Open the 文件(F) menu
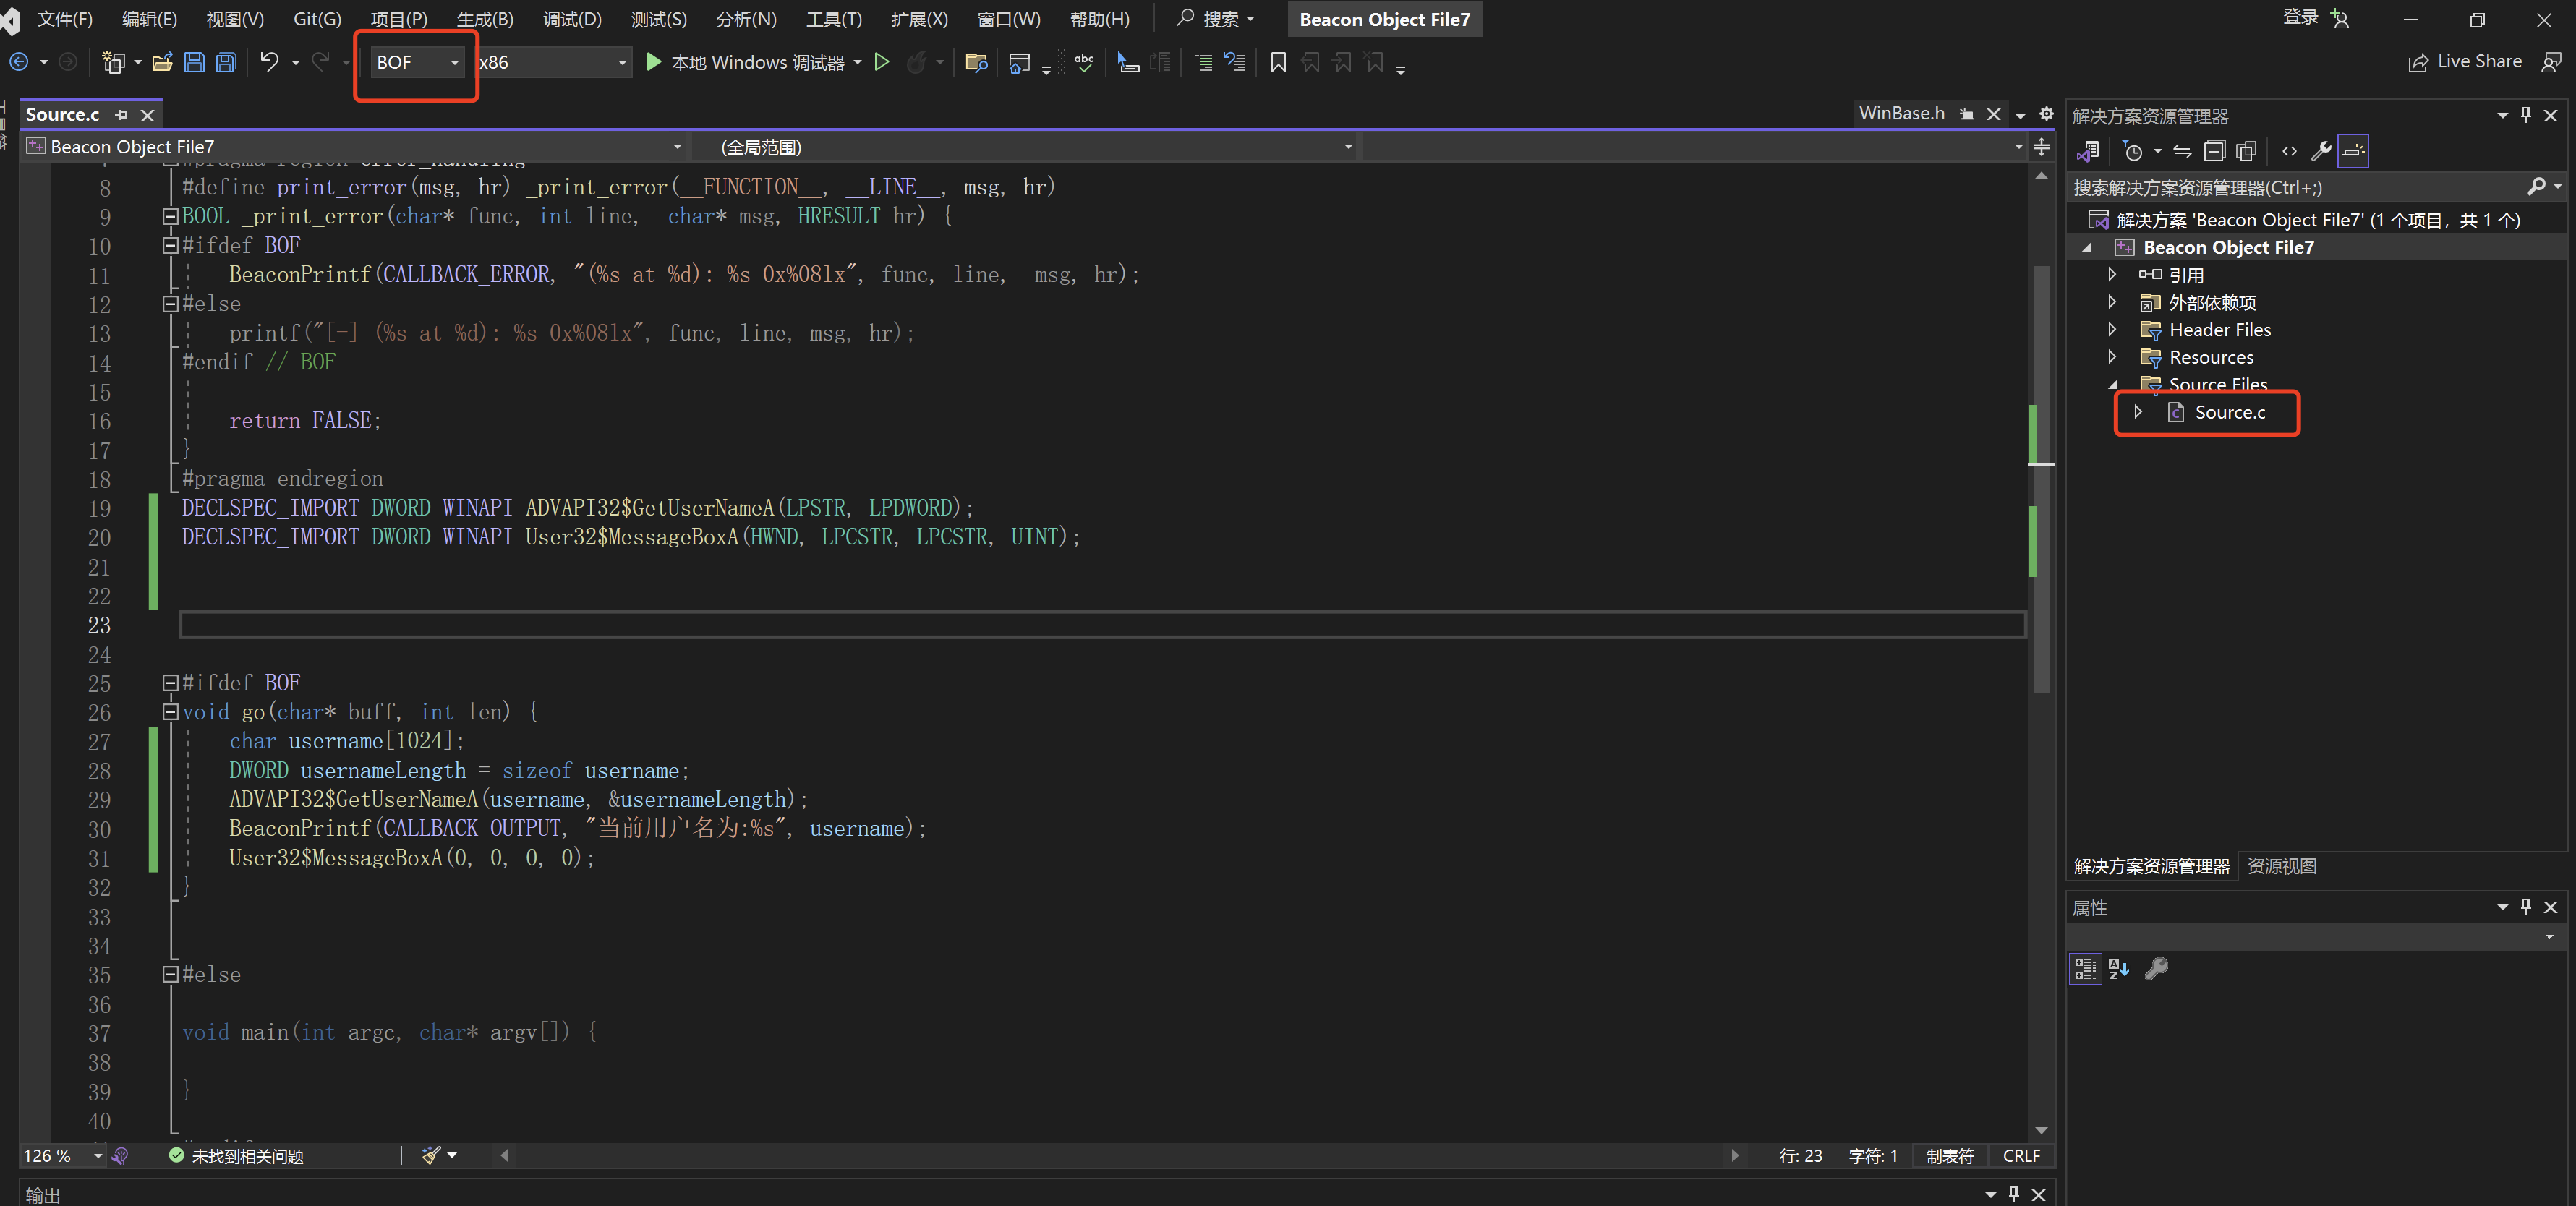 (65, 19)
